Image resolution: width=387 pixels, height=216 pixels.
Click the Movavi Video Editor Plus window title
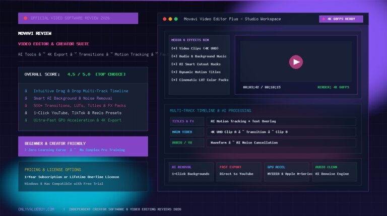232,19
